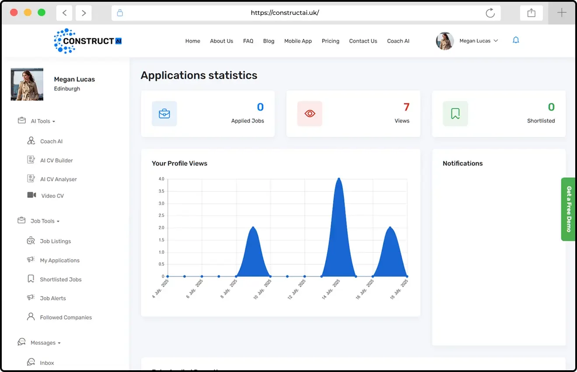
Task: Click the AI CV Builder icon
Action: coord(31,160)
